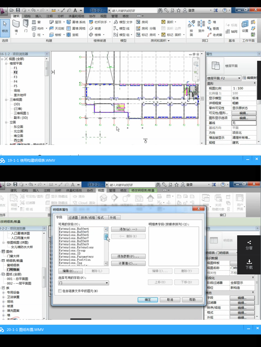Select the 模型 线 tool

pos(121,28)
